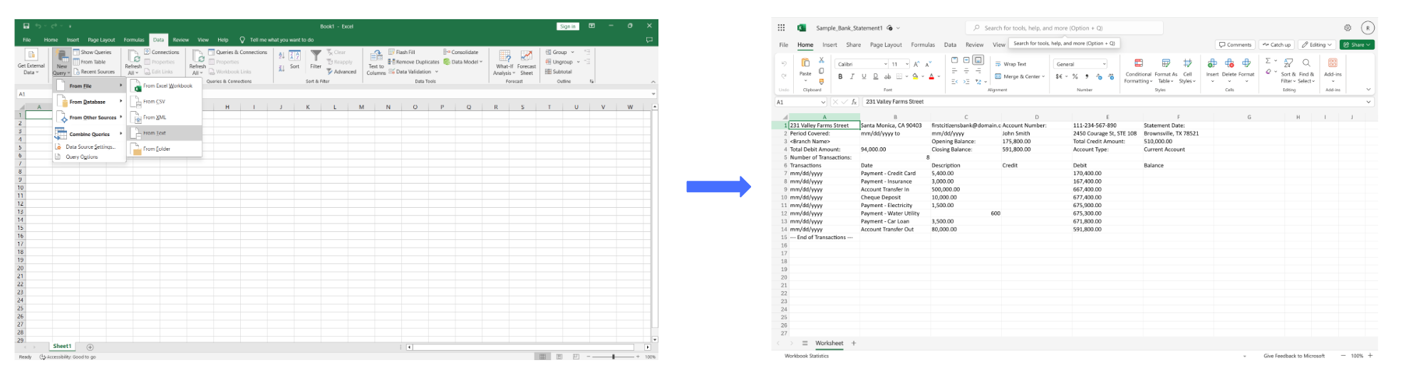Open the Editing mode dropdown
This screenshot has width=1401, height=390.
click(1316, 45)
